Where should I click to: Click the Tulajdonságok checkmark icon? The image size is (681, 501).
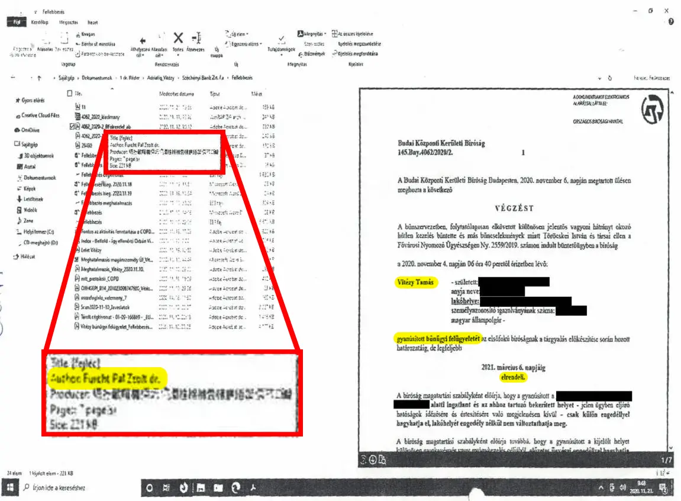pos(282,40)
